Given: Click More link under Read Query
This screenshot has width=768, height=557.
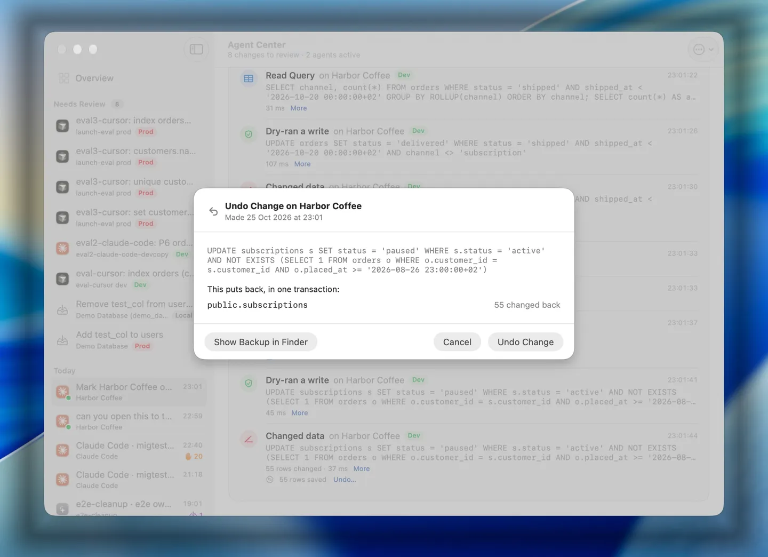Looking at the screenshot, I should [299, 108].
